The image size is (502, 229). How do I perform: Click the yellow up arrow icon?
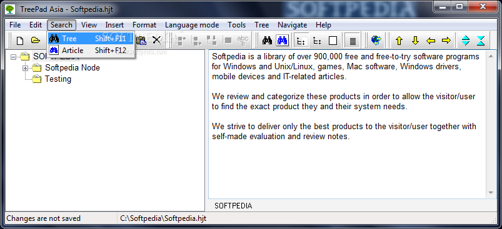click(x=399, y=41)
